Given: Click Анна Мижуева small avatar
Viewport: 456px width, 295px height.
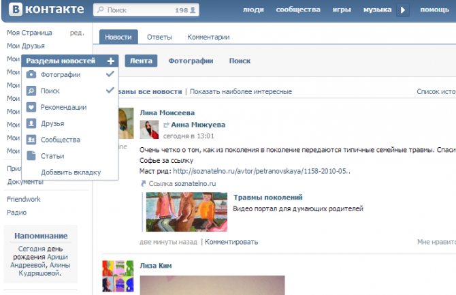Looking at the screenshot, I should [149, 129].
